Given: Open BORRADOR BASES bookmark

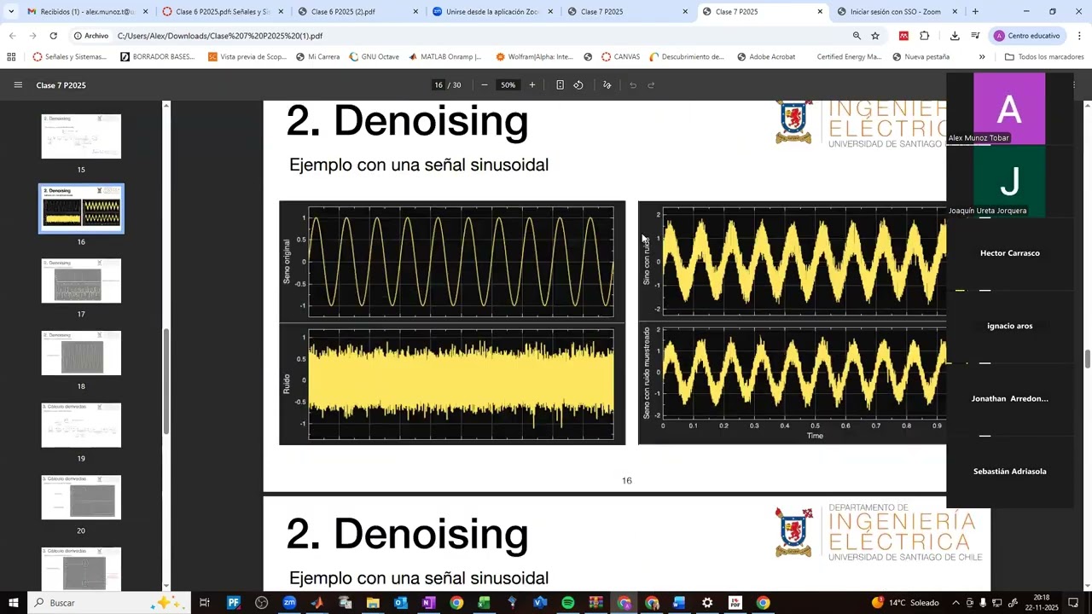Looking at the screenshot, I should [158, 57].
